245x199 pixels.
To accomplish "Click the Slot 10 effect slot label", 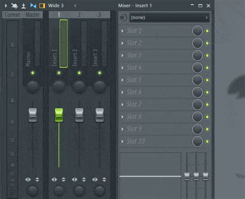I will point(136,141).
